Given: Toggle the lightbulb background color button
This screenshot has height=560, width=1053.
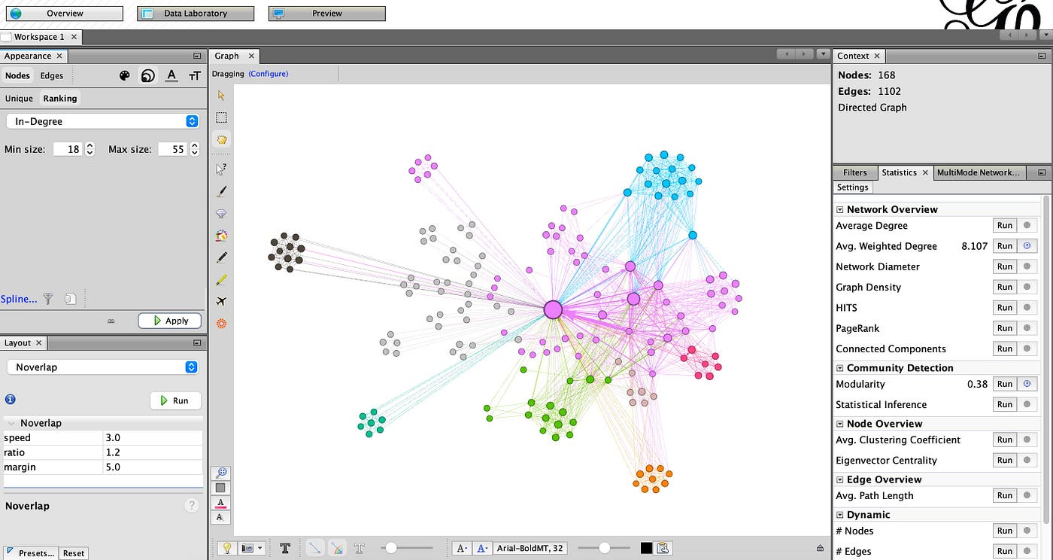Looking at the screenshot, I should coord(225,548).
